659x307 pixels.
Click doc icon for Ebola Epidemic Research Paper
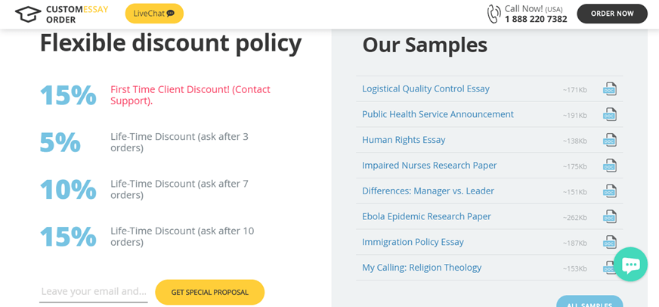point(610,216)
